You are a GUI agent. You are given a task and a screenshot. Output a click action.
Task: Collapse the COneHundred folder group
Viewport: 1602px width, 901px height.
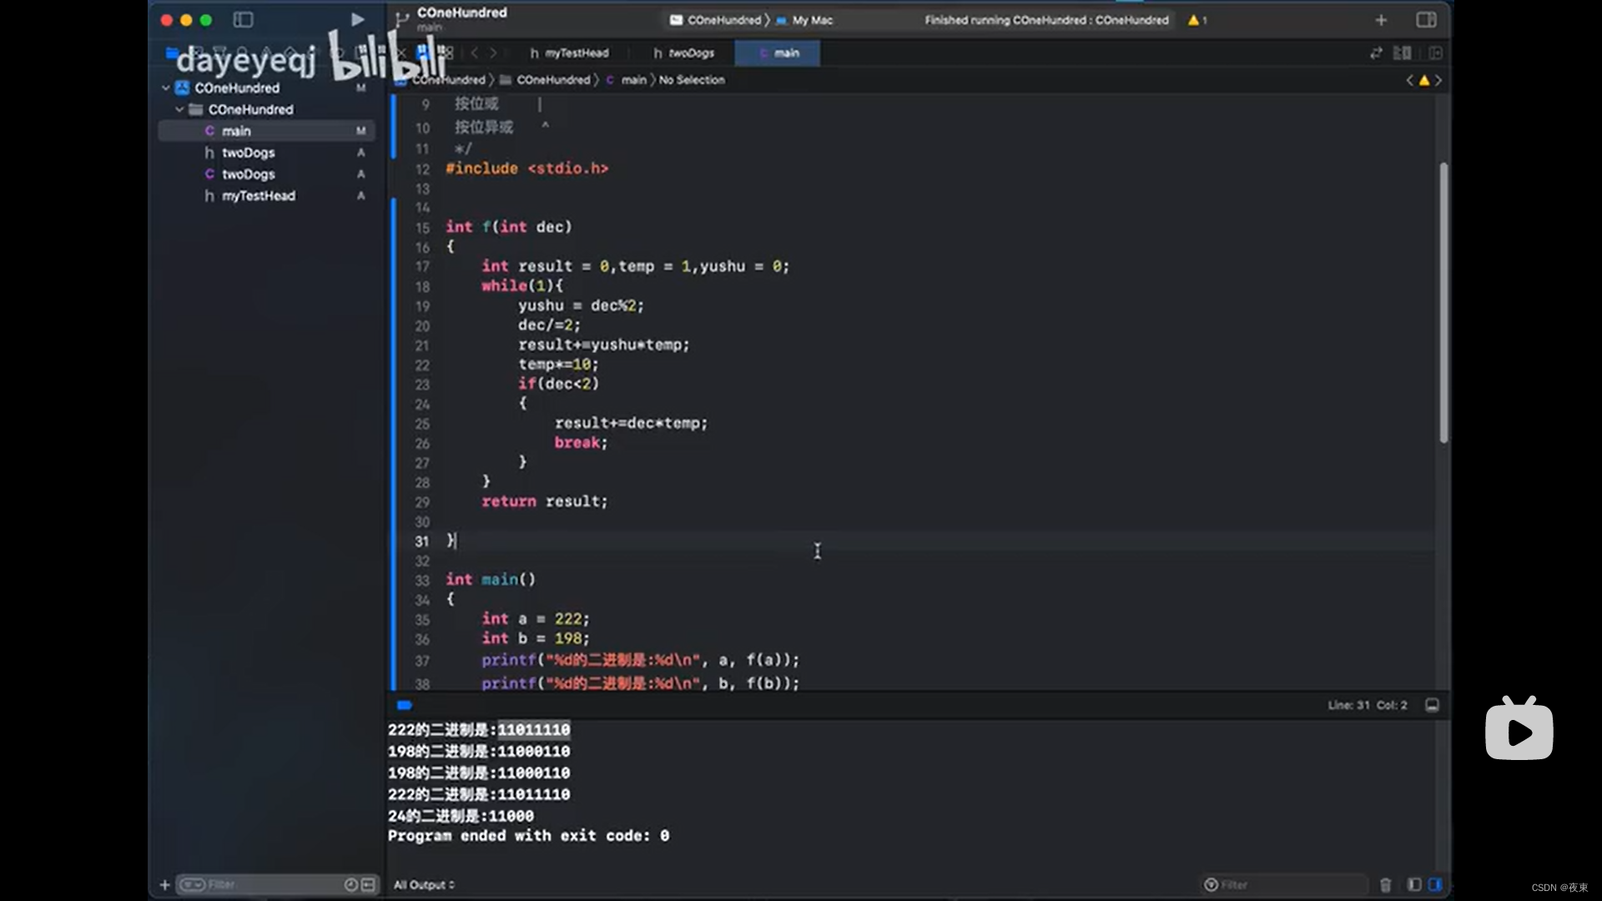tap(179, 109)
